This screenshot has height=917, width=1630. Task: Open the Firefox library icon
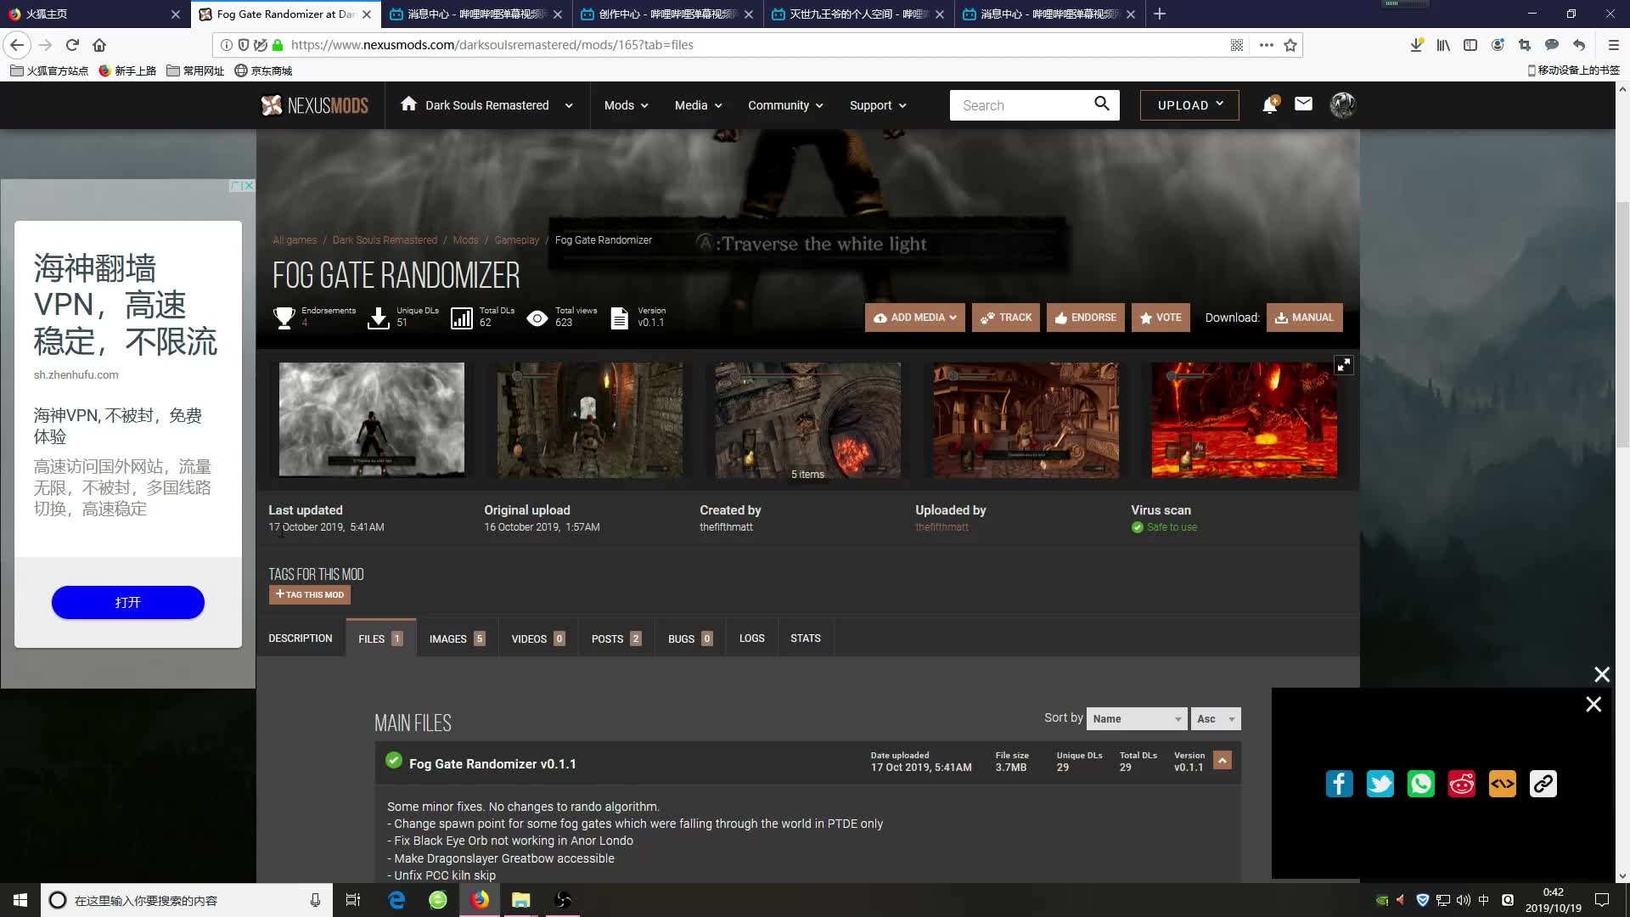(x=1442, y=45)
